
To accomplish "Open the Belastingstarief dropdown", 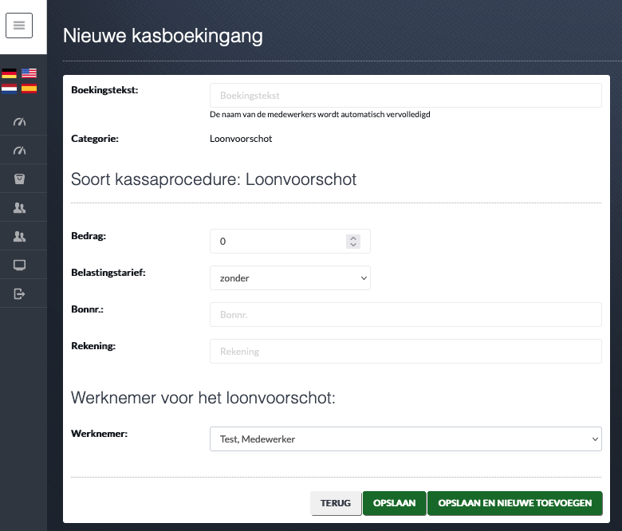I will click(x=290, y=278).
